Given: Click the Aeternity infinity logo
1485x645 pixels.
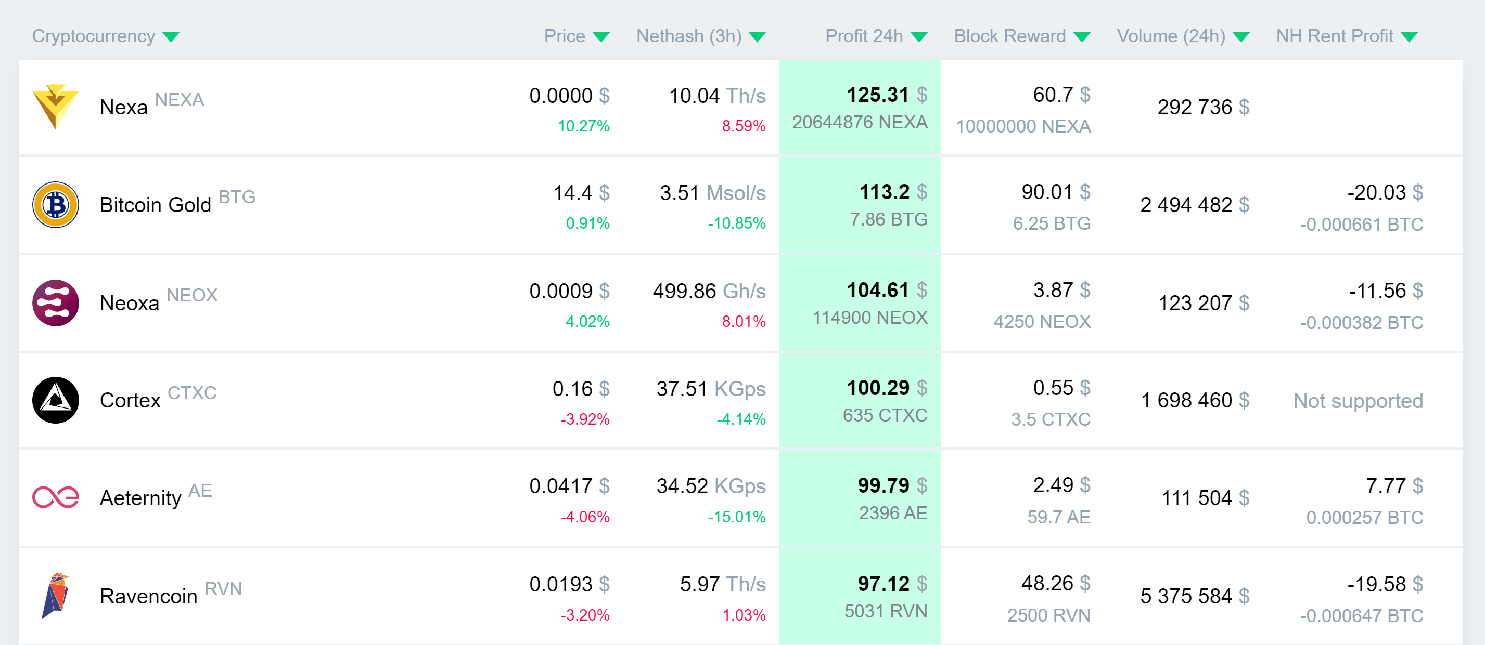Looking at the screenshot, I should click(55, 496).
